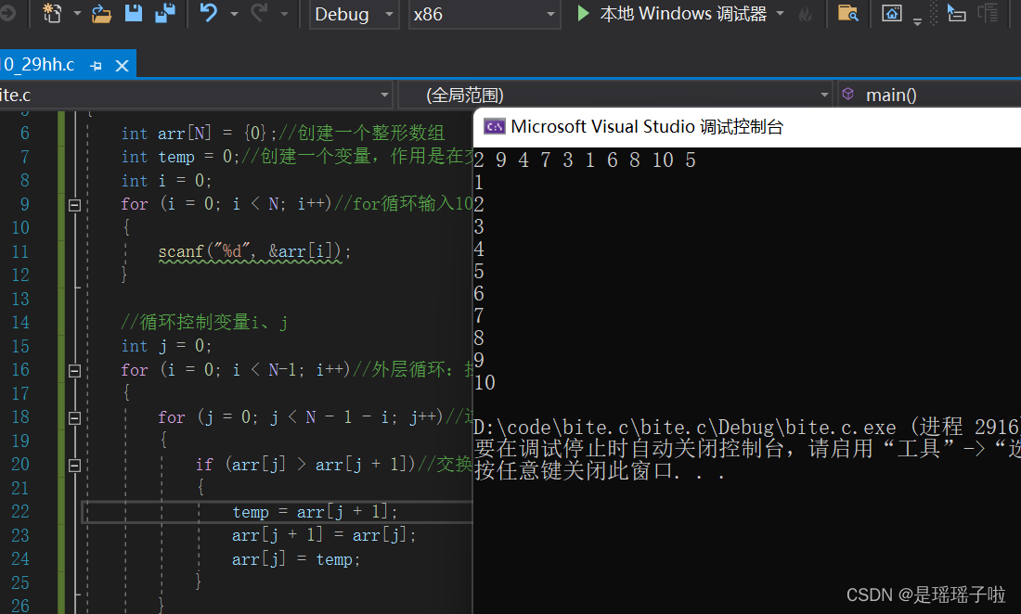Screen dimensions: 1021x614
Task: Open the (全局范围) scope dropdown
Action: (615, 95)
